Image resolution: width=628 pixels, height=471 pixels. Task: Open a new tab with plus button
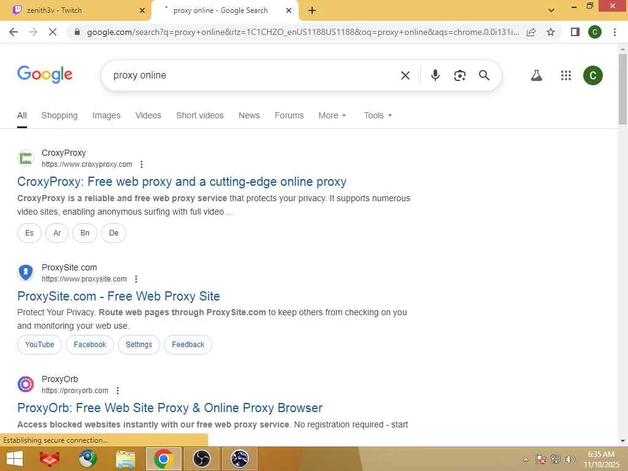point(312,11)
